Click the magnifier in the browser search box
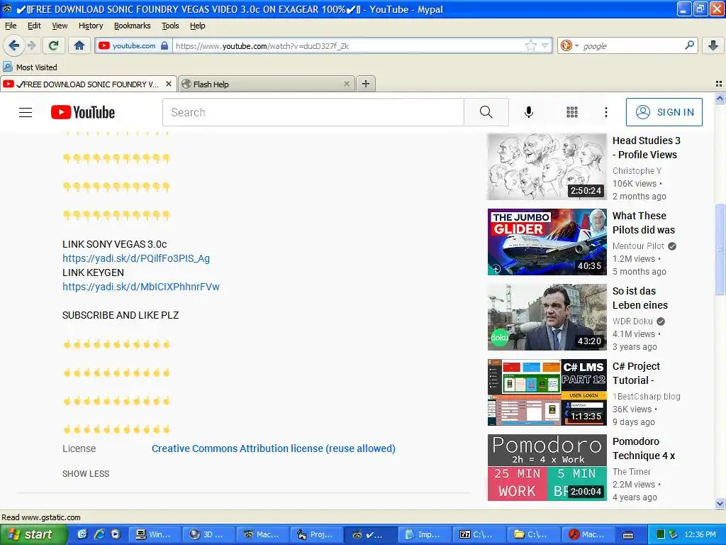The height and width of the screenshot is (545, 726). tap(689, 45)
